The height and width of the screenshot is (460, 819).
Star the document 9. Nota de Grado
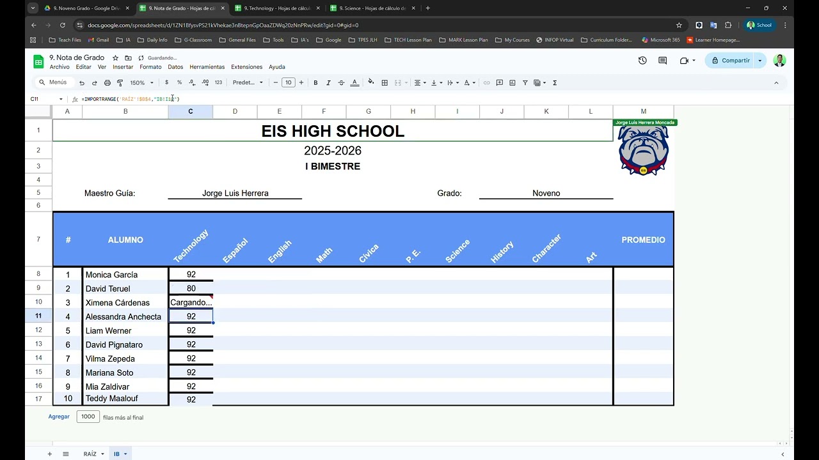click(x=116, y=57)
